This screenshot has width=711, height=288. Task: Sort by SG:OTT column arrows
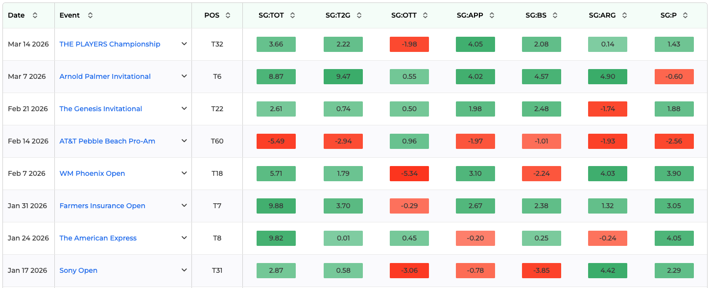[x=425, y=15]
